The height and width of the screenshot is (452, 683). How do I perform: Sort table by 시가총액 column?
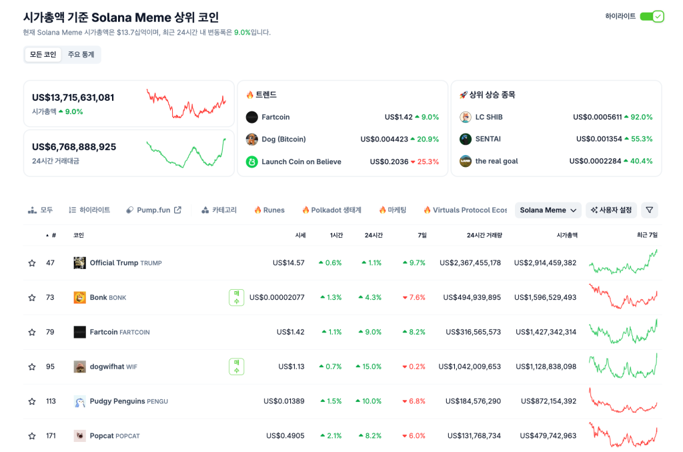[566, 236]
